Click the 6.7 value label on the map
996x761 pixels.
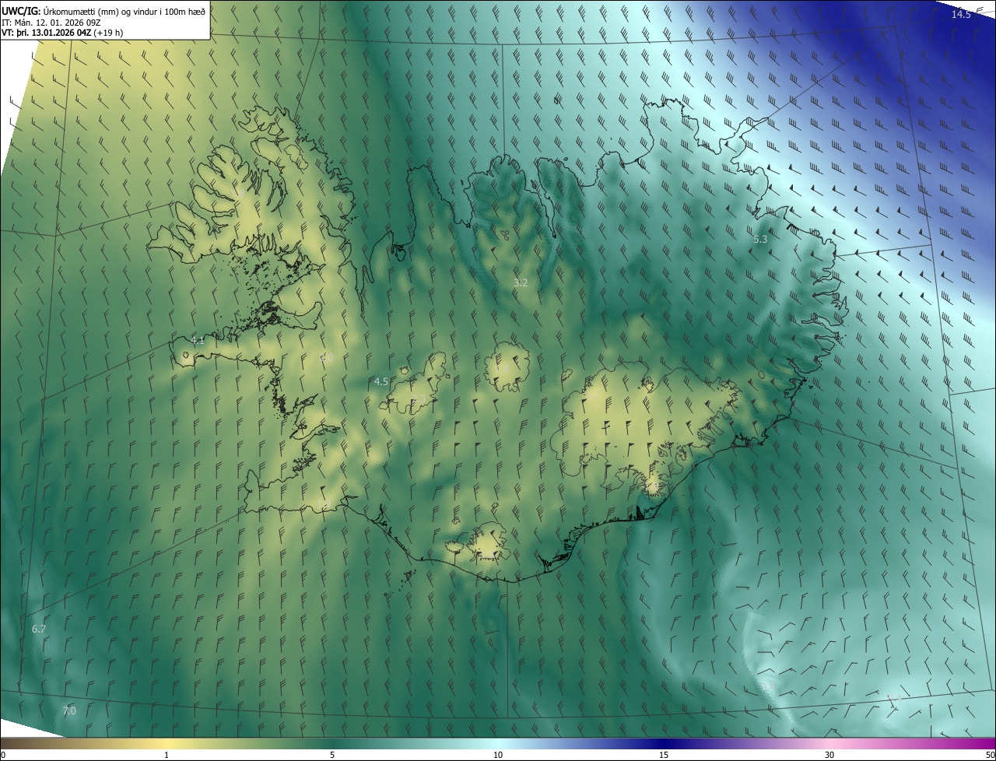pos(39,629)
